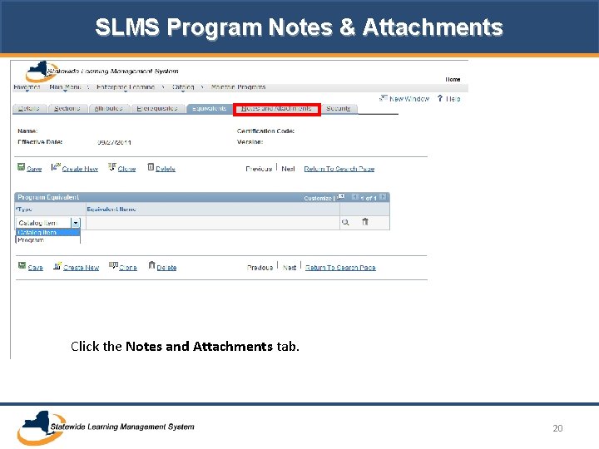
Task: Go to Maintain Programs breadcrumb
Action: point(239,87)
